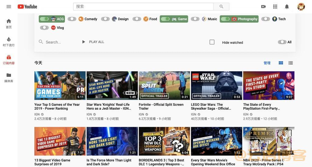This screenshot has height=167, width=312.
Task: Click the YouTube search input field
Action: point(143,7)
